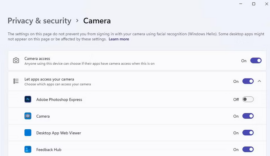Click the Feedback Hub app icon
270x156 pixels.
tap(28, 150)
